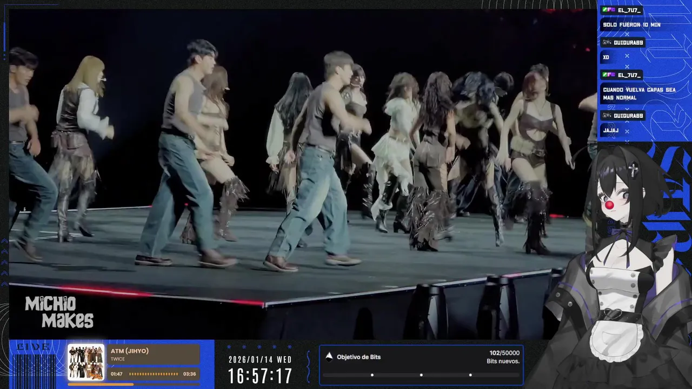Click the GUIGURA69 username above JAJAJ

[628, 116]
